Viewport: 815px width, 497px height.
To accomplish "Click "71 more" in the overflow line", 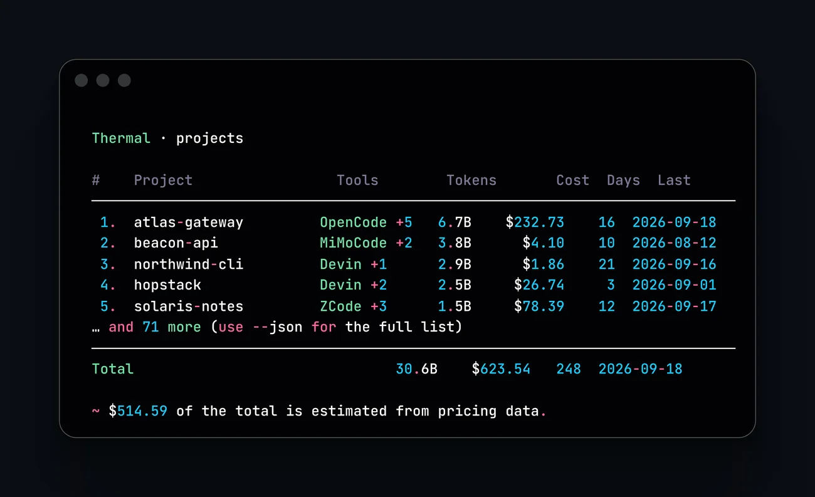I will pyautogui.click(x=172, y=327).
